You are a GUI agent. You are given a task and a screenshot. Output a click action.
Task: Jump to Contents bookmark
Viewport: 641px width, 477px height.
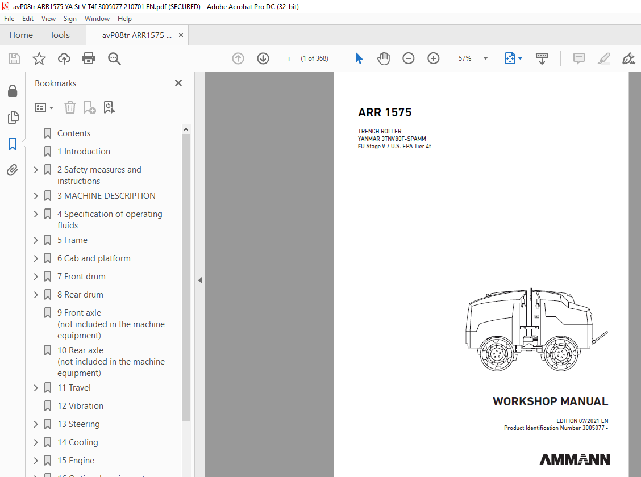(73, 133)
